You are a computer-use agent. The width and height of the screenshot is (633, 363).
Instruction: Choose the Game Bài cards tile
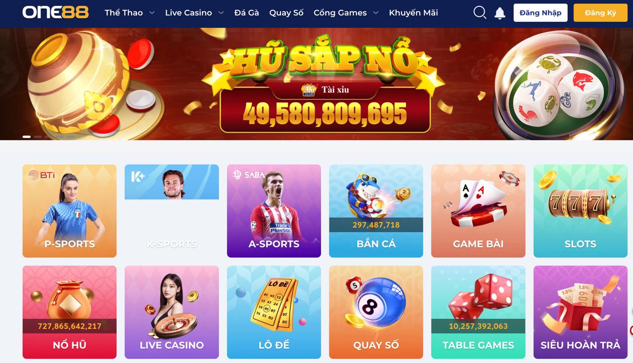pos(478,211)
